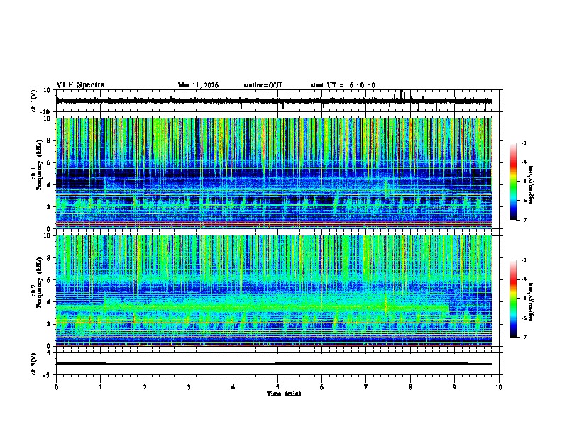This screenshot has height=434, width=562.
Task: Click the ch.1 "Frequency (kHz)" axis label
Action: coord(39,165)
